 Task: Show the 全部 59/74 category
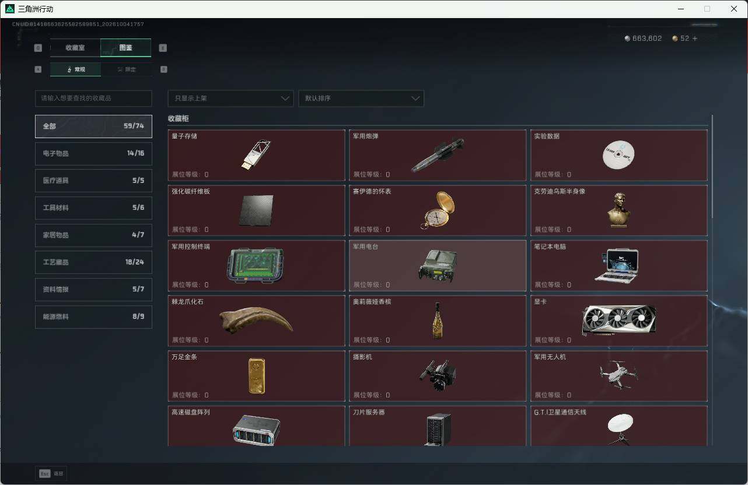point(93,126)
